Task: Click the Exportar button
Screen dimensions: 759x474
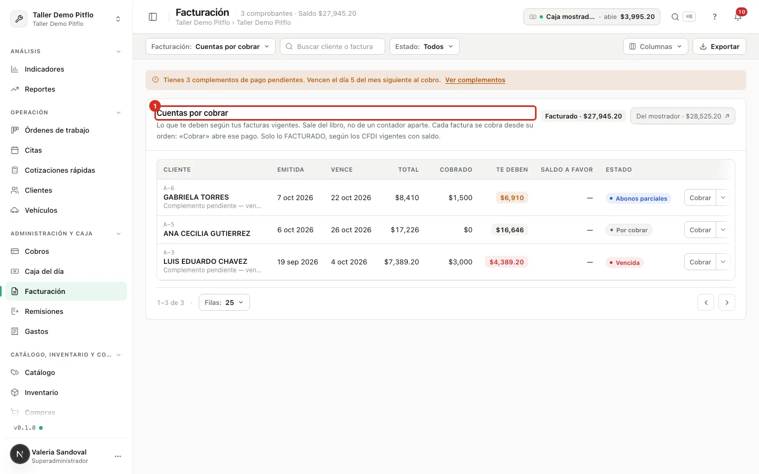Action: coord(719,46)
